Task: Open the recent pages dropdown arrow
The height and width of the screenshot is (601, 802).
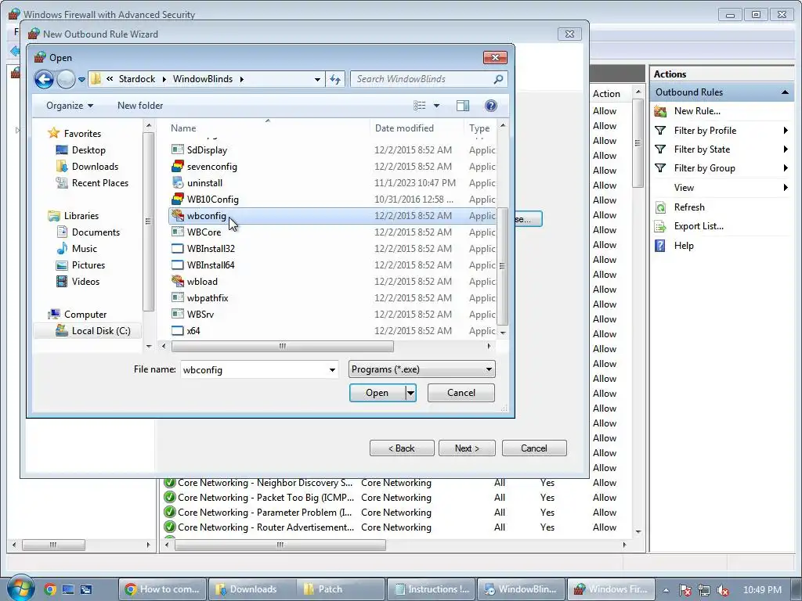Action: [x=81, y=79]
